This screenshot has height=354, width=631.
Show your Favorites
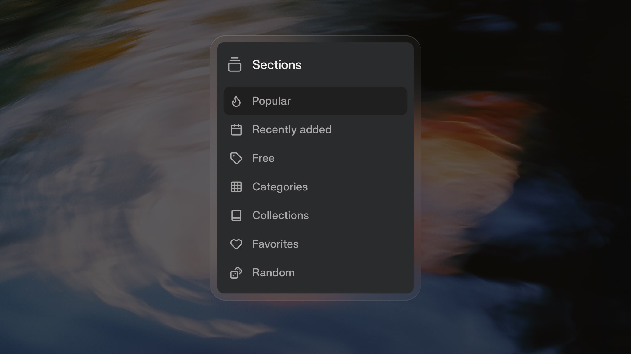pyautogui.click(x=275, y=244)
